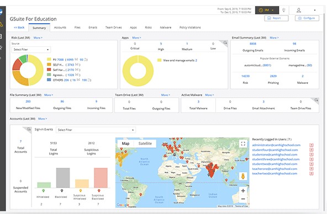Screen dimensions: 327x214
Task: Click the red icon beside studentthree@camhighschool.com
Action: click(311, 159)
